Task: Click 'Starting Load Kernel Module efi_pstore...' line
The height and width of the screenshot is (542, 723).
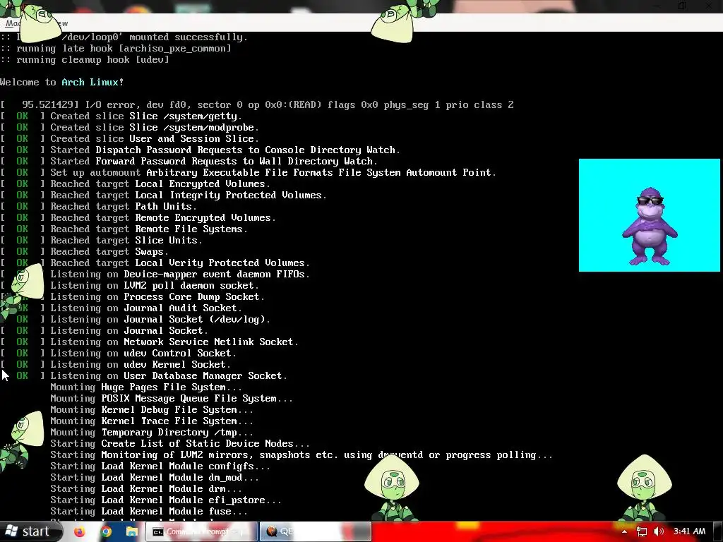Action: click(x=166, y=500)
